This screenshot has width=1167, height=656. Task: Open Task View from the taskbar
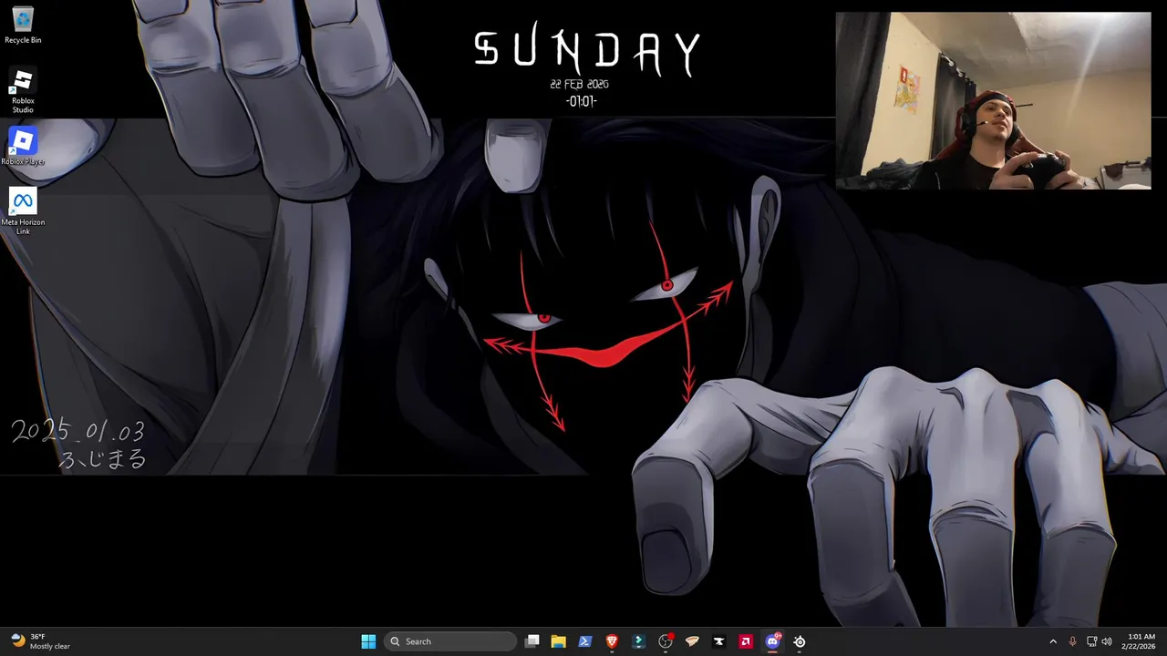click(532, 641)
